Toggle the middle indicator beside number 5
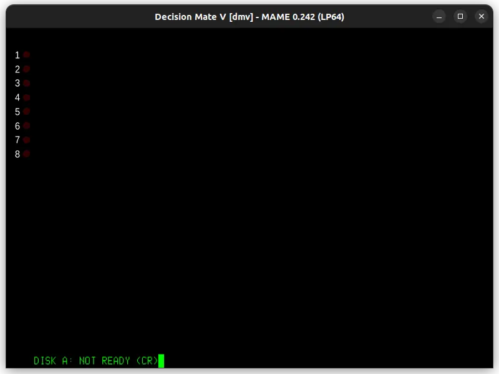Screen dimensions: 499x374 26,112
